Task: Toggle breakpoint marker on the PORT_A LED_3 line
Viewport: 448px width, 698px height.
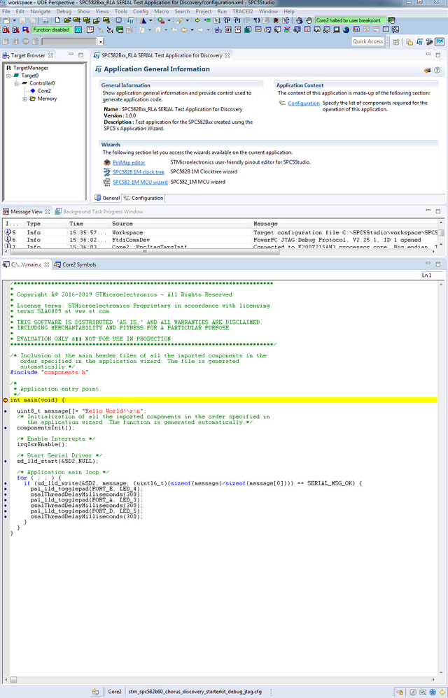Action: click(x=6, y=500)
